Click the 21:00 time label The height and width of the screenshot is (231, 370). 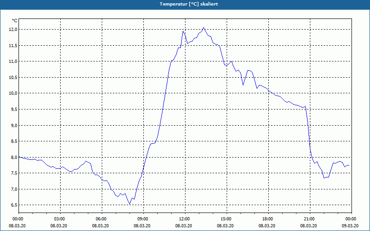[x=310, y=219]
